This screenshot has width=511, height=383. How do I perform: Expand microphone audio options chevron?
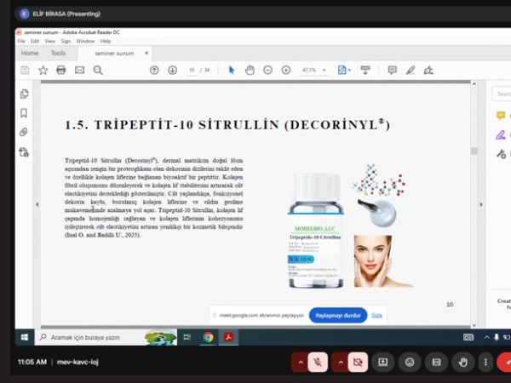coord(299,362)
